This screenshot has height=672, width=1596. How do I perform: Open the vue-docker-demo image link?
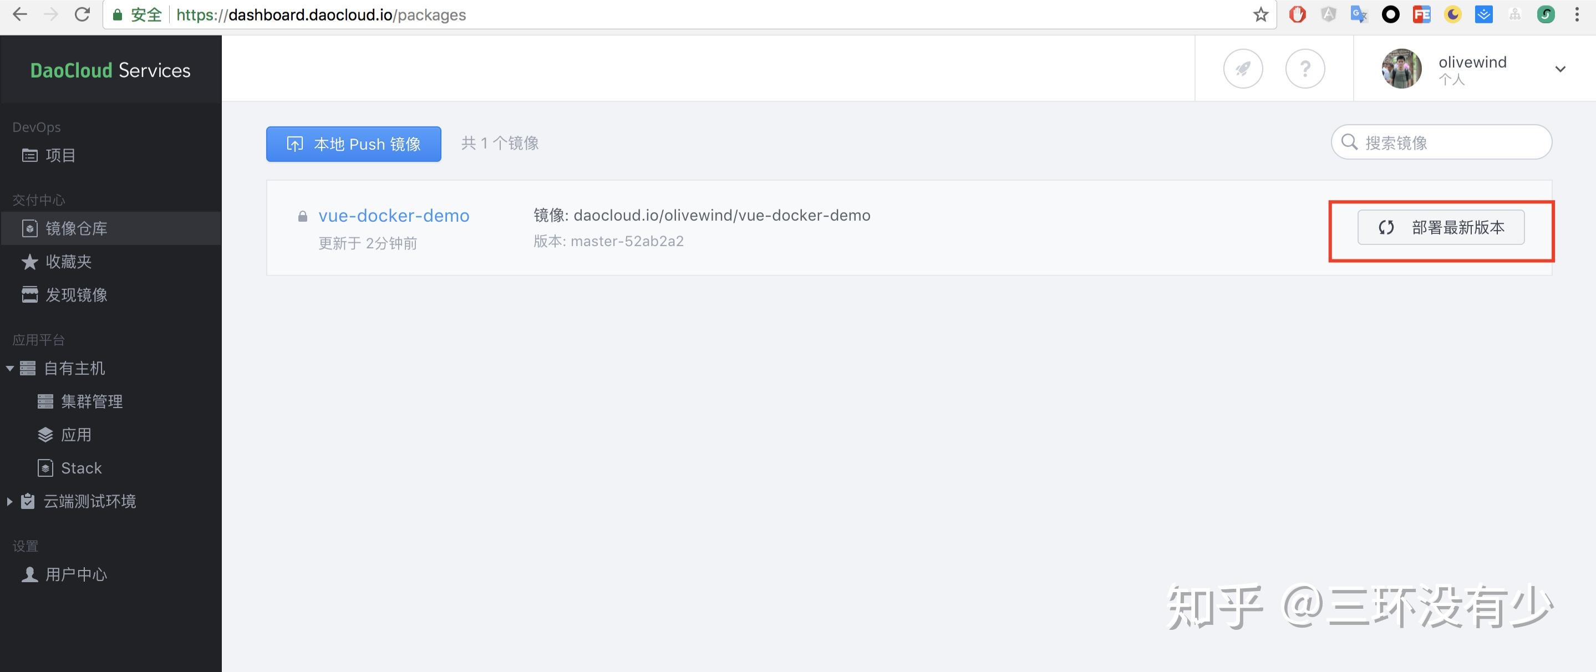(393, 216)
